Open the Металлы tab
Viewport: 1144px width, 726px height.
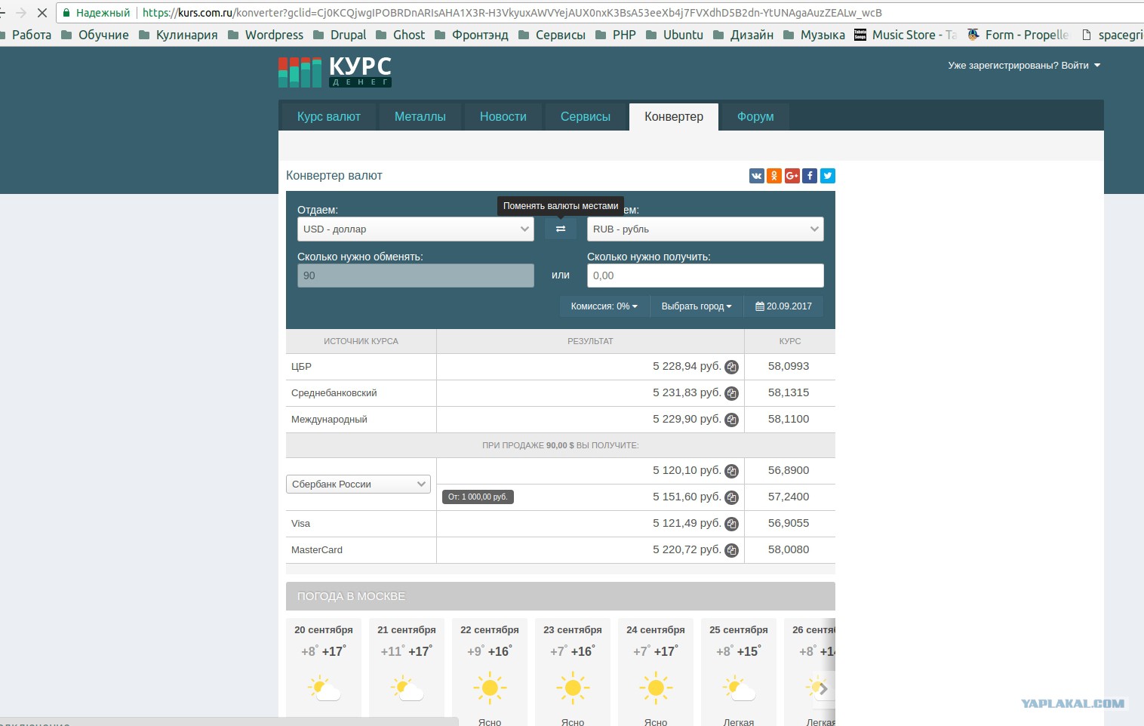tap(420, 117)
